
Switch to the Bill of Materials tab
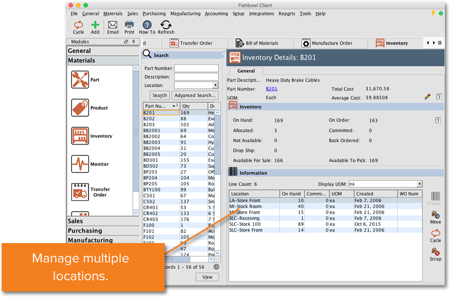coord(260,43)
